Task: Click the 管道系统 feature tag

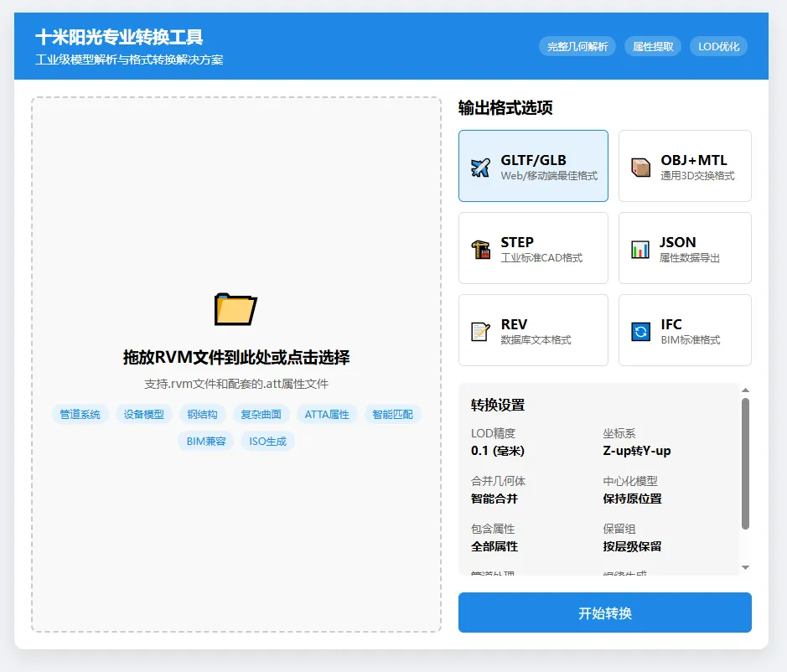Action: pyautogui.click(x=80, y=413)
